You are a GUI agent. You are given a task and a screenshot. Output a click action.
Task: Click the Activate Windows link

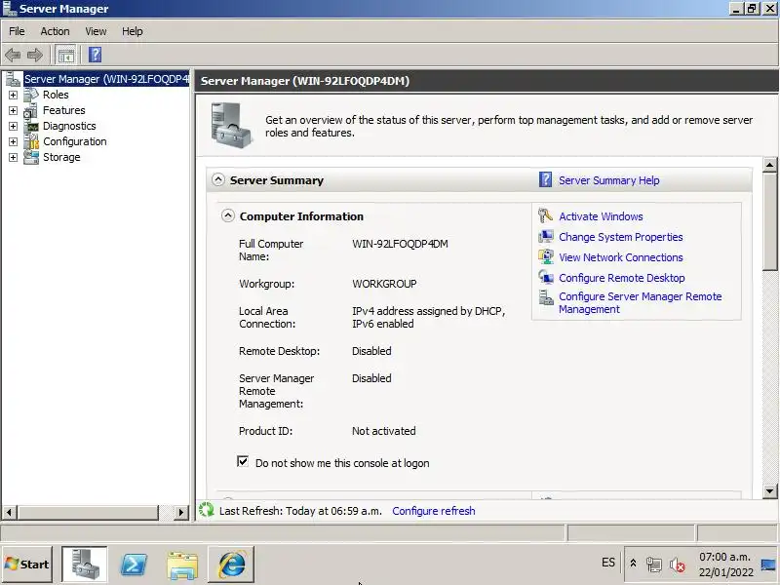tap(601, 216)
